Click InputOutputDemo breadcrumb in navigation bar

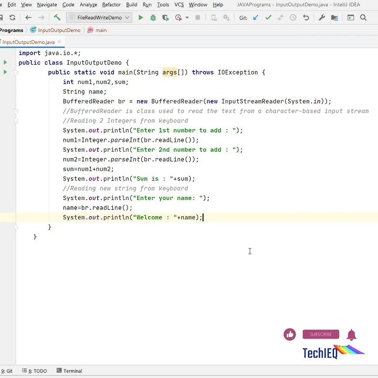56,30
